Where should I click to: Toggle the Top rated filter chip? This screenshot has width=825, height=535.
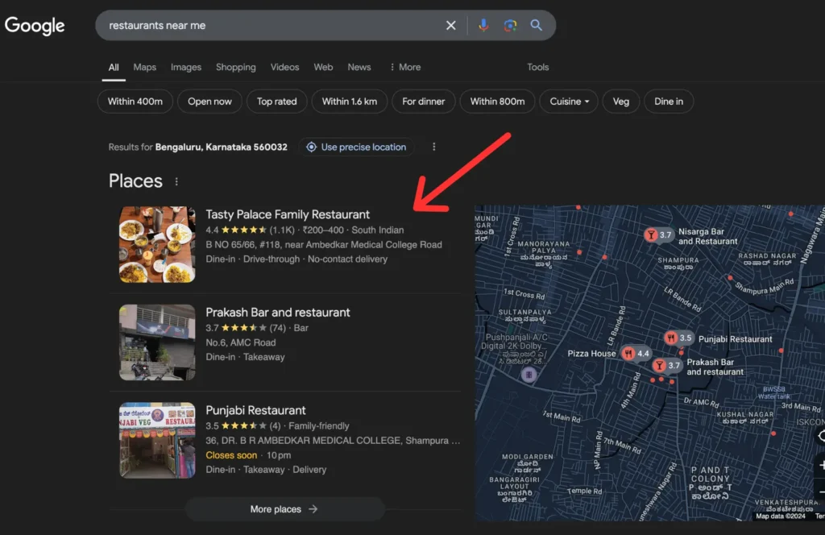(x=277, y=102)
